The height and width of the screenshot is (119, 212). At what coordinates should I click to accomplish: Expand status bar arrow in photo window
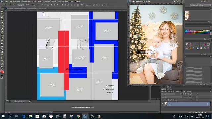(x=152, y=85)
